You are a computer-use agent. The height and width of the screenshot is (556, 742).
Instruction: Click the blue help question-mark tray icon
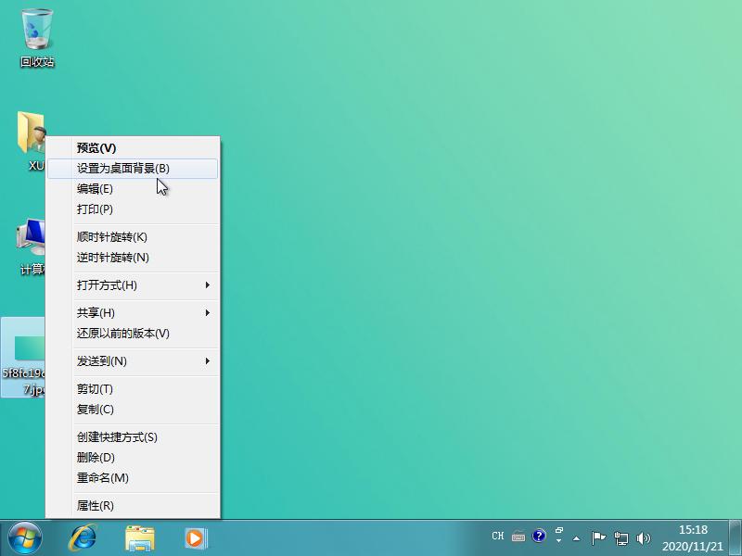point(540,536)
